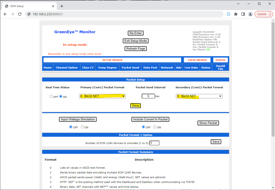Open the Network setup menu
Image resolution: width=275 pixels, height=190 pixels.
pyautogui.click(x=167, y=68)
